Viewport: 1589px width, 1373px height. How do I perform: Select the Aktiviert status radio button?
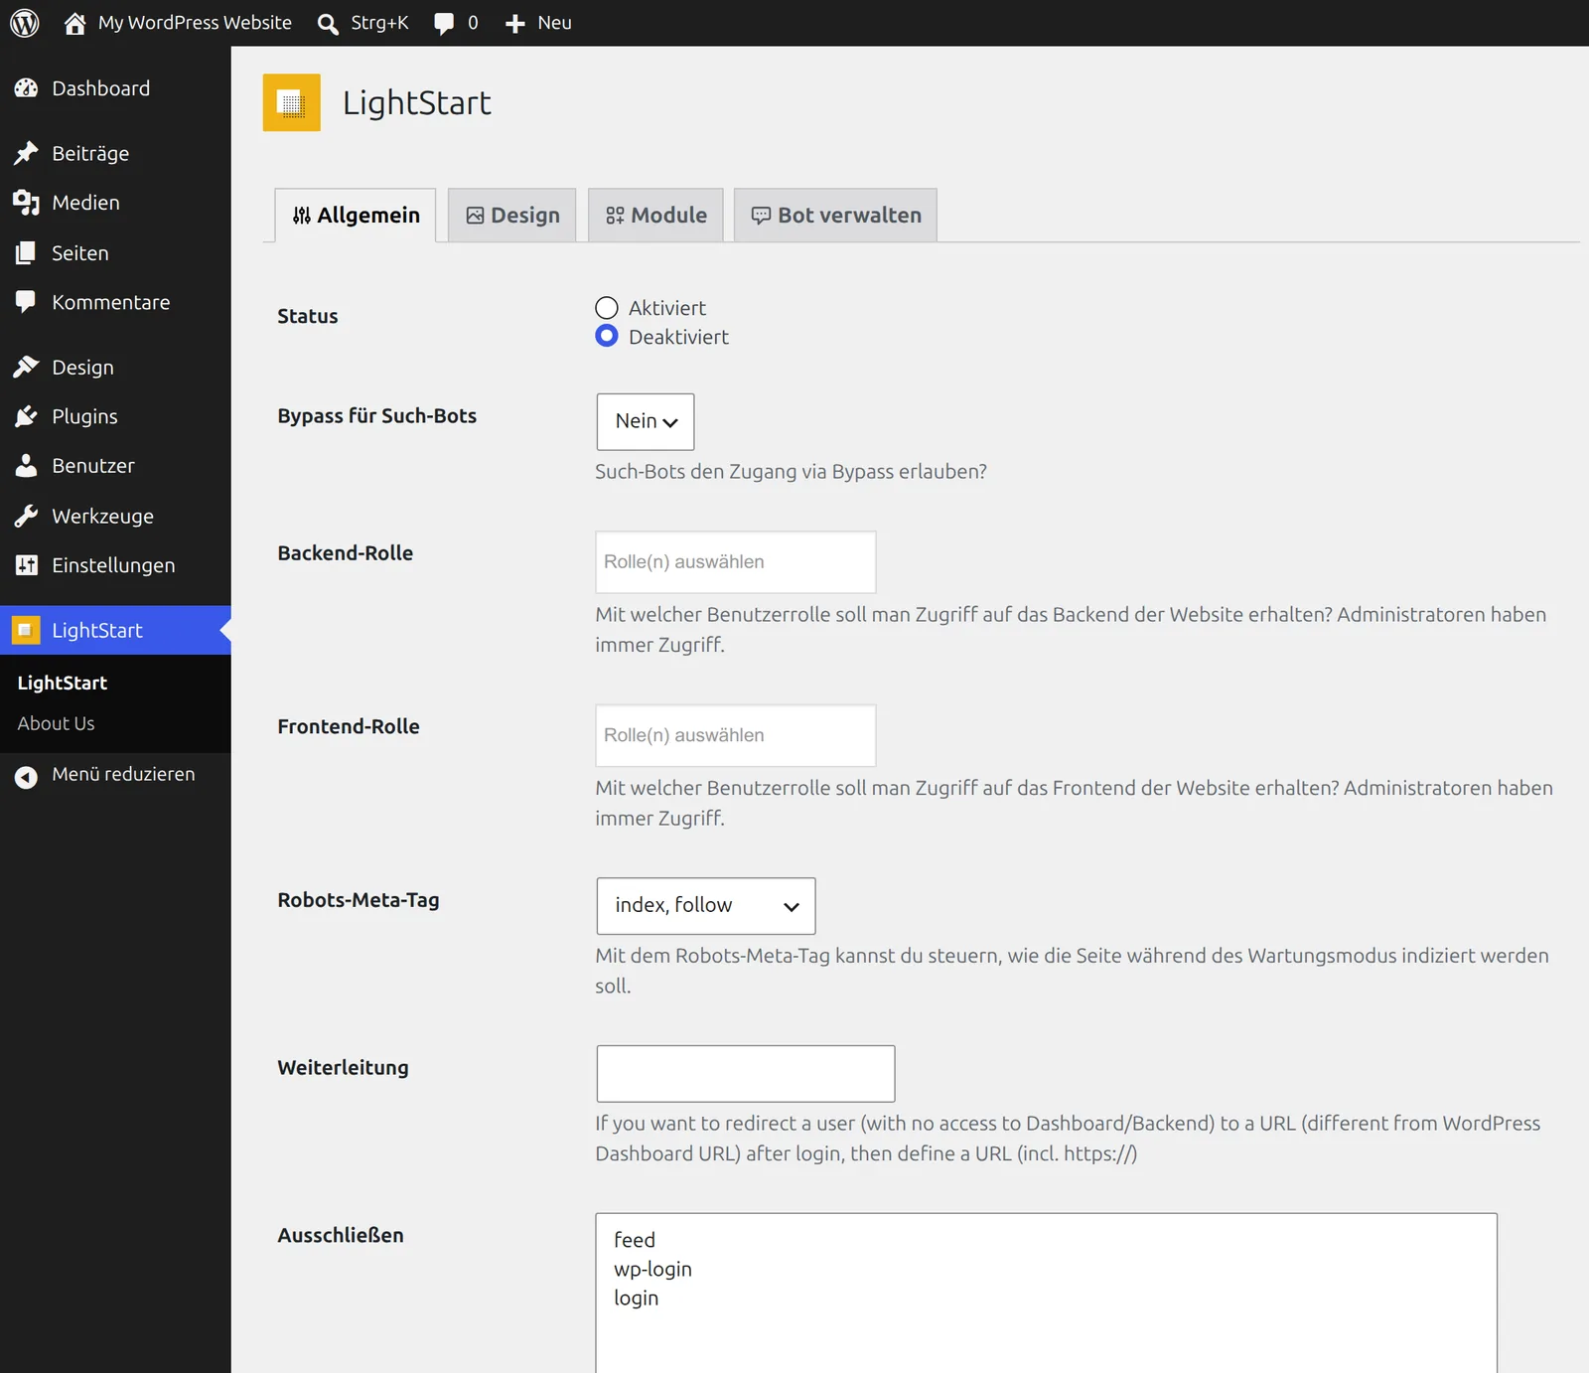606,308
